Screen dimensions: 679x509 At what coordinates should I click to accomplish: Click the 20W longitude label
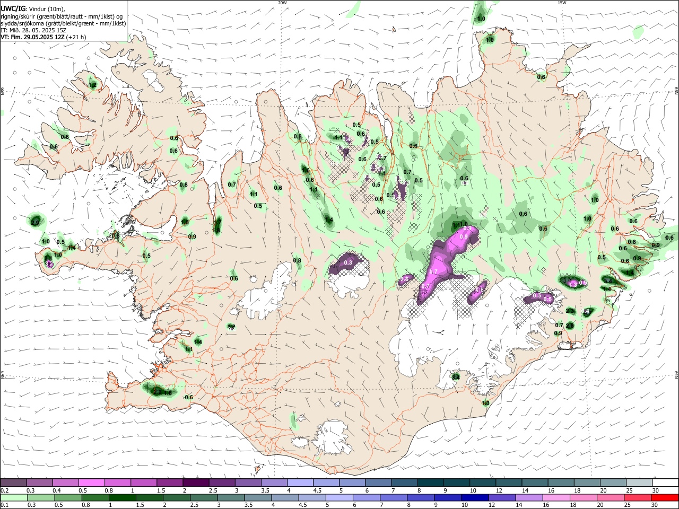click(x=282, y=3)
